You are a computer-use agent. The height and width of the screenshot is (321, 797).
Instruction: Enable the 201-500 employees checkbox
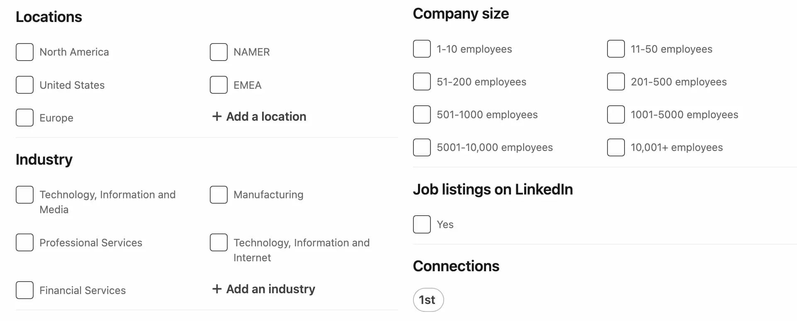[615, 81]
